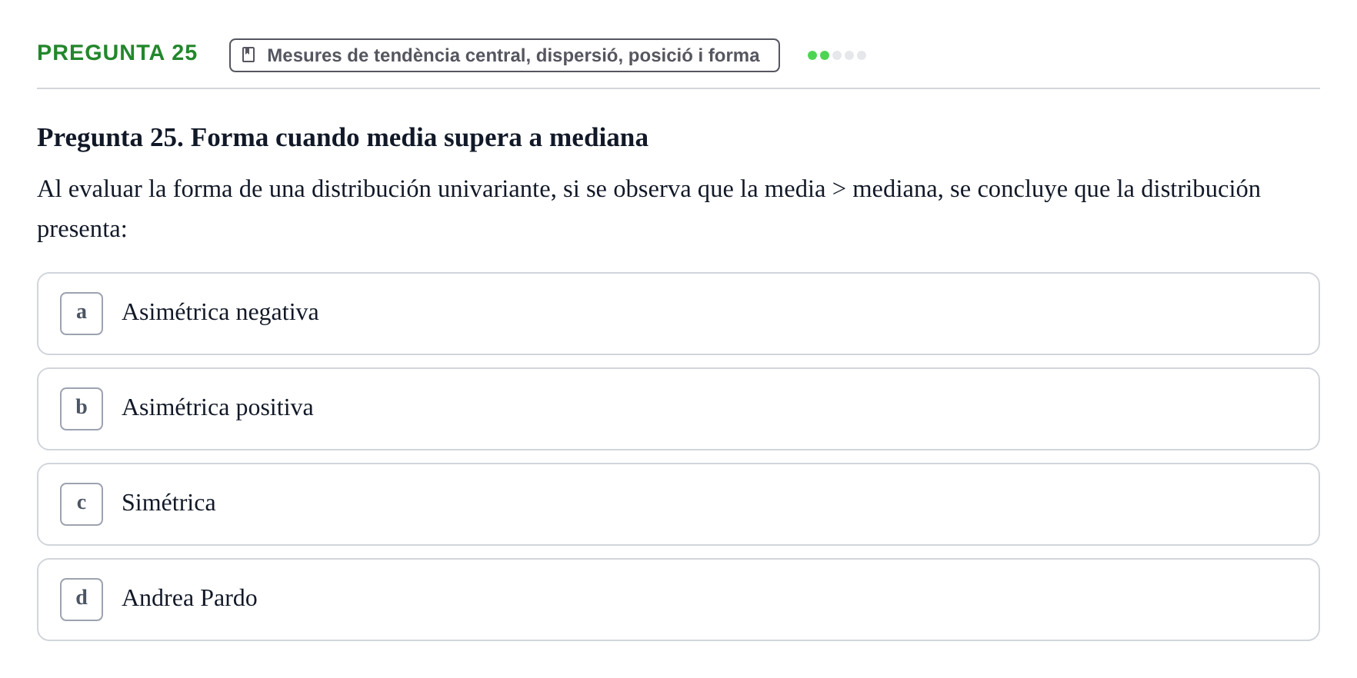Choose answer 'Andrea Pardo'

point(678,600)
